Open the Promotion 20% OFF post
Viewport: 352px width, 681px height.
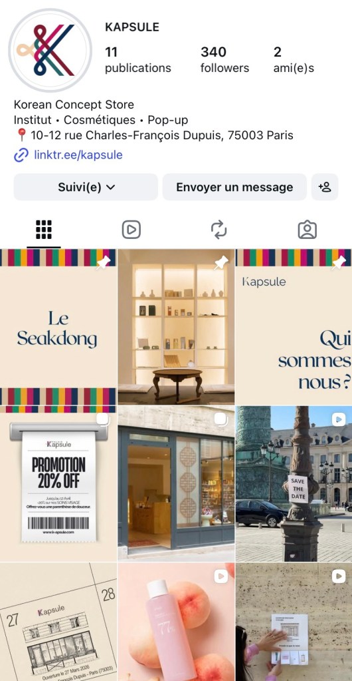point(58,483)
